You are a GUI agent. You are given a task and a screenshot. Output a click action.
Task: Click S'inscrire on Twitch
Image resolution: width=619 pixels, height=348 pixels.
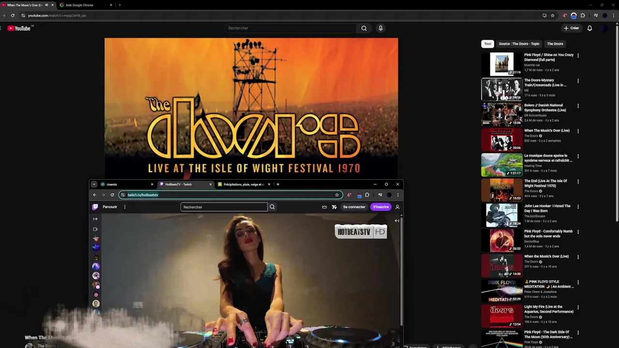(381, 207)
